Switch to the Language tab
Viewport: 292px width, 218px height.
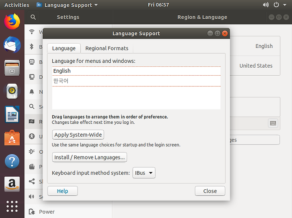(x=64, y=48)
